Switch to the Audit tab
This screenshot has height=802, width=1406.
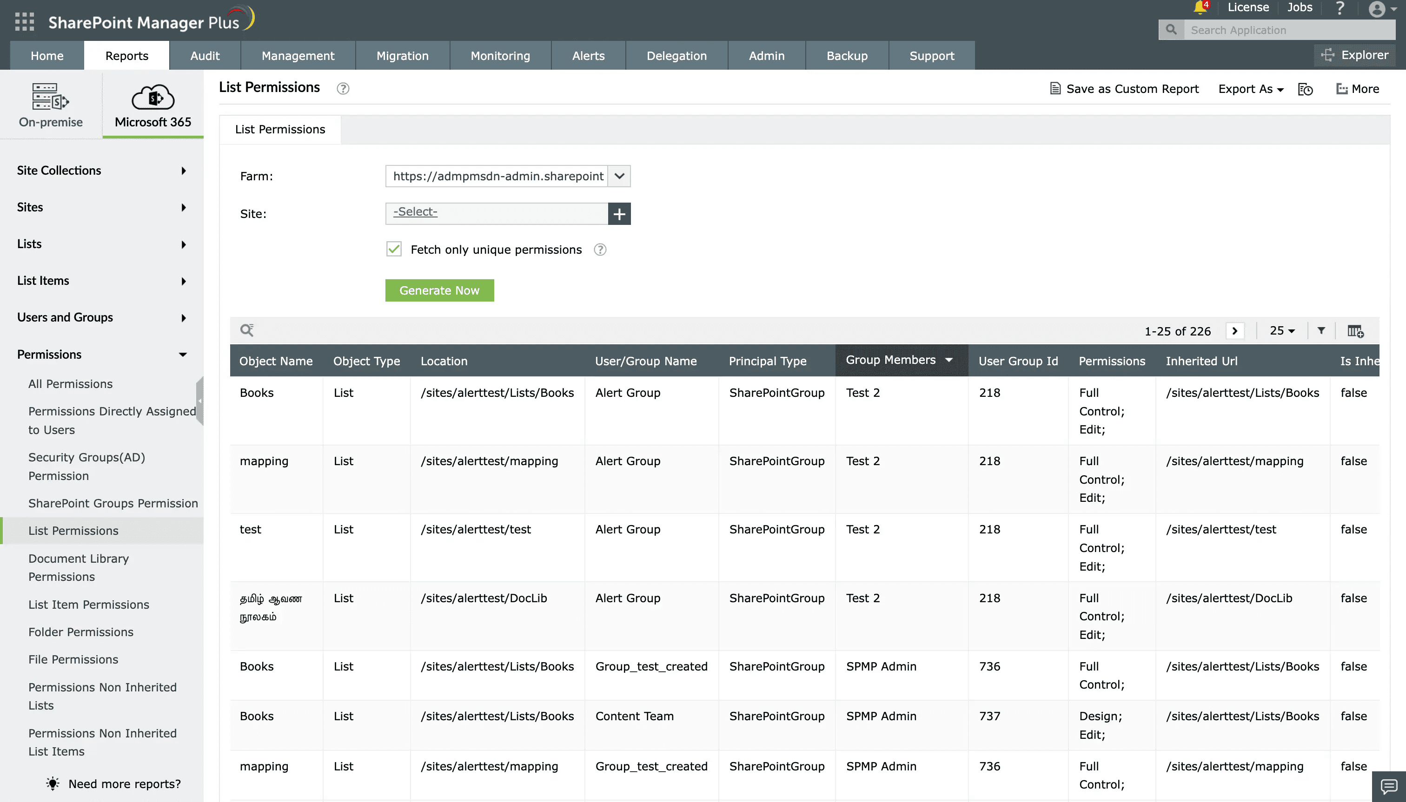205,55
